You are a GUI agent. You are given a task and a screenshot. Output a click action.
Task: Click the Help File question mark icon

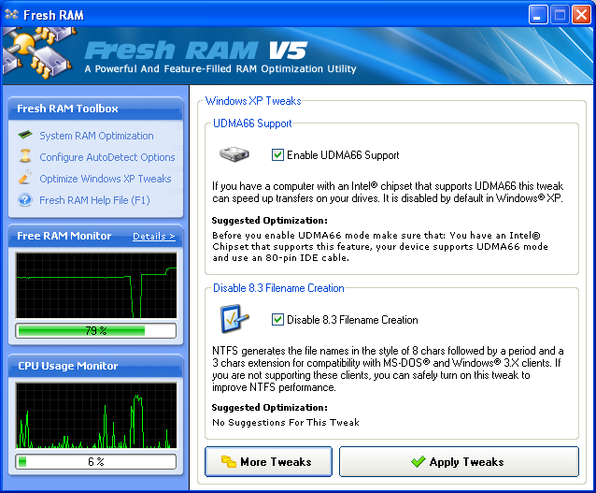pos(24,200)
